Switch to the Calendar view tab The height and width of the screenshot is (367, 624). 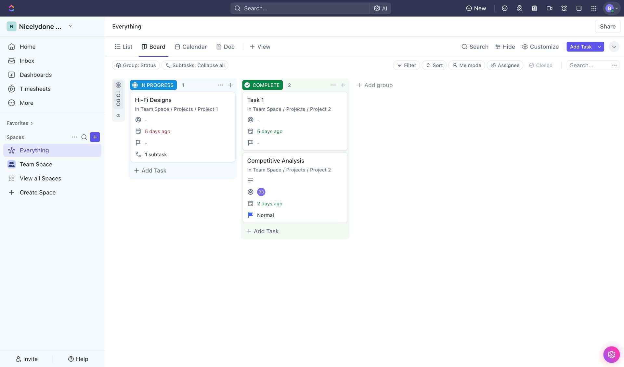tap(190, 47)
